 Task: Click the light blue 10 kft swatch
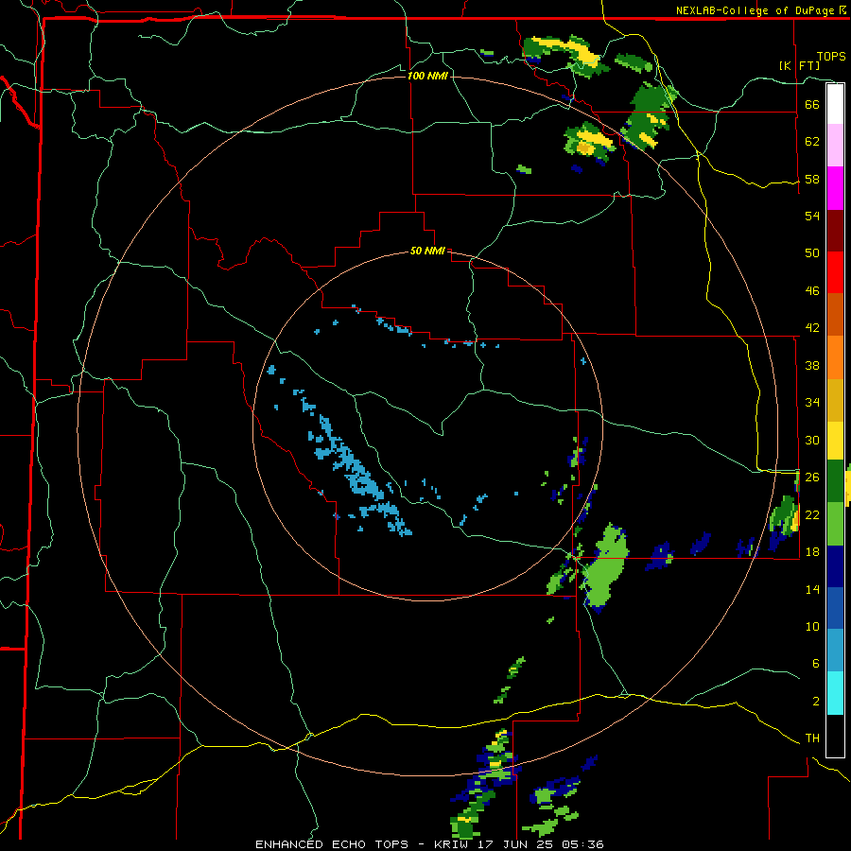click(835, 651)
